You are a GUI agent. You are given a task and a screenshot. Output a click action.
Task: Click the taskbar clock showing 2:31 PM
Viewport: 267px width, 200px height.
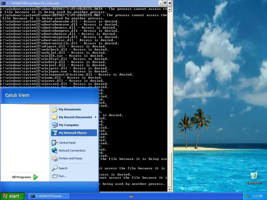[x=257, y=196]
